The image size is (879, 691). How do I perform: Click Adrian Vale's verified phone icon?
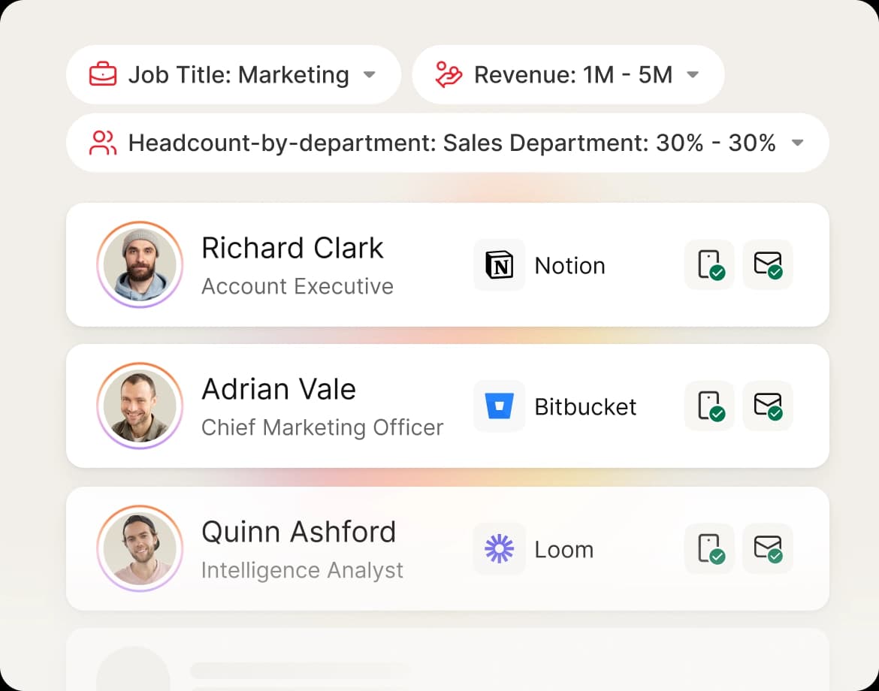pos(709,406)
